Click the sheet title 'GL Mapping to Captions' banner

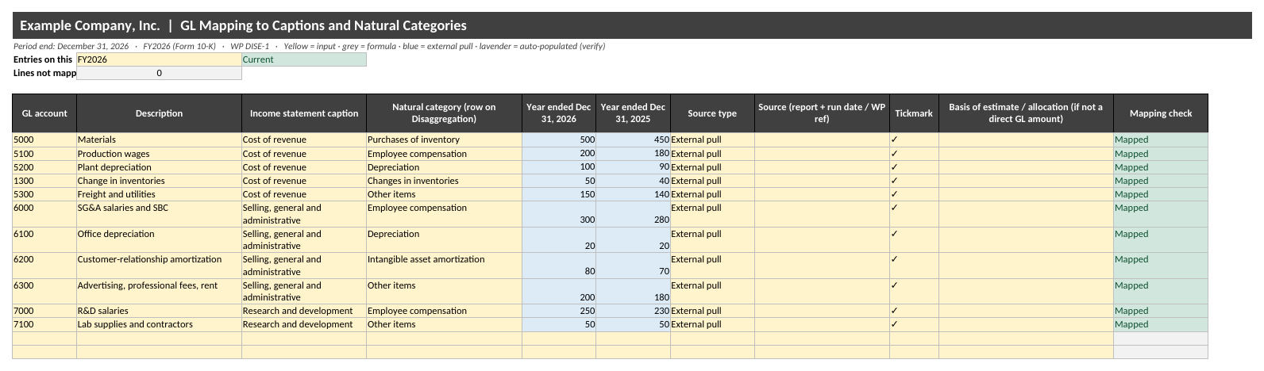click(x=632, y=25)
